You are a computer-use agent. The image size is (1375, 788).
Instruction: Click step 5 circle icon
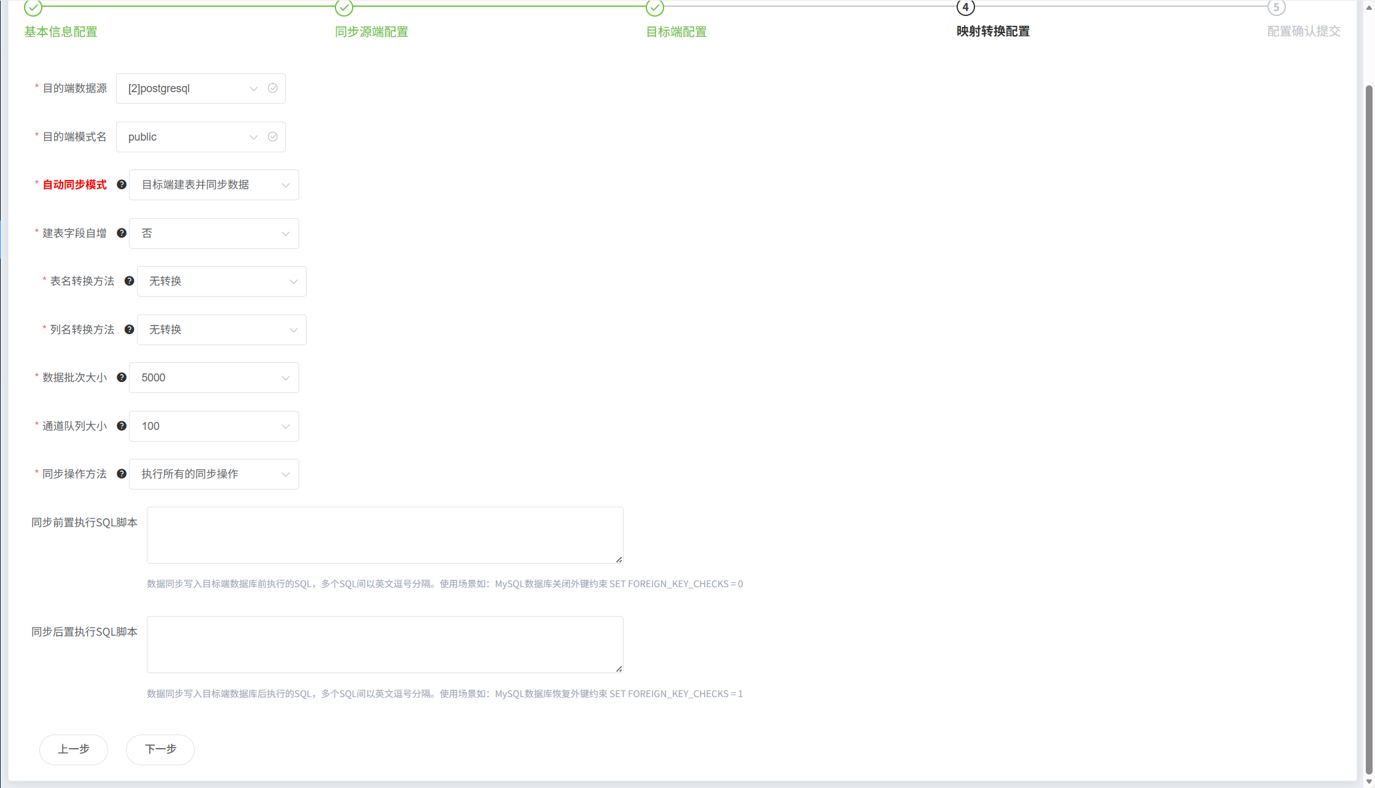coord(1277,7)
